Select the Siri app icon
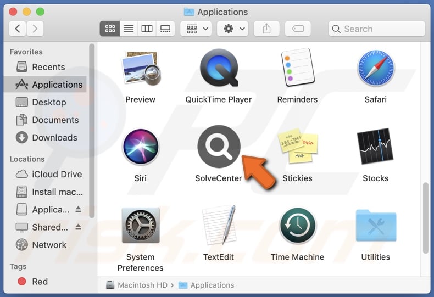 [141, 147]
